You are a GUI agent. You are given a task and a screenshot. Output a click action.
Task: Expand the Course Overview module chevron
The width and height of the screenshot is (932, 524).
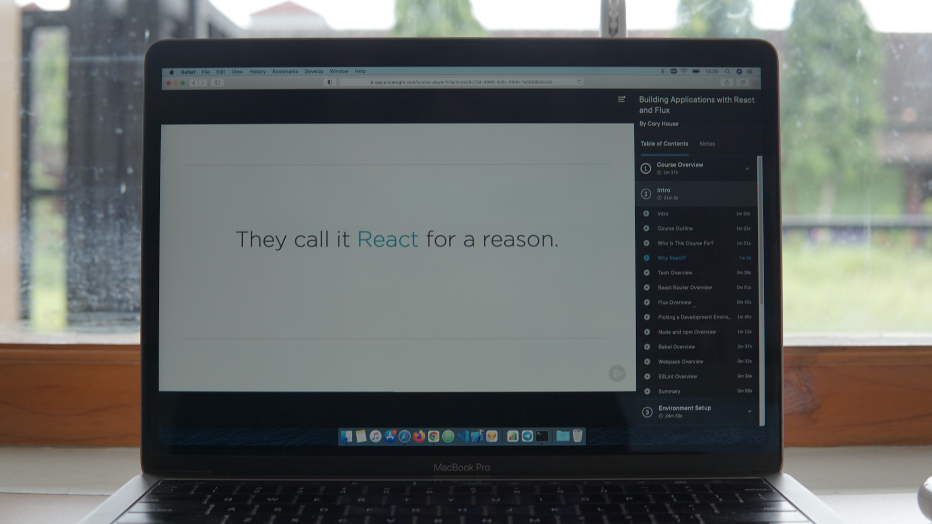tap(747, 169)
